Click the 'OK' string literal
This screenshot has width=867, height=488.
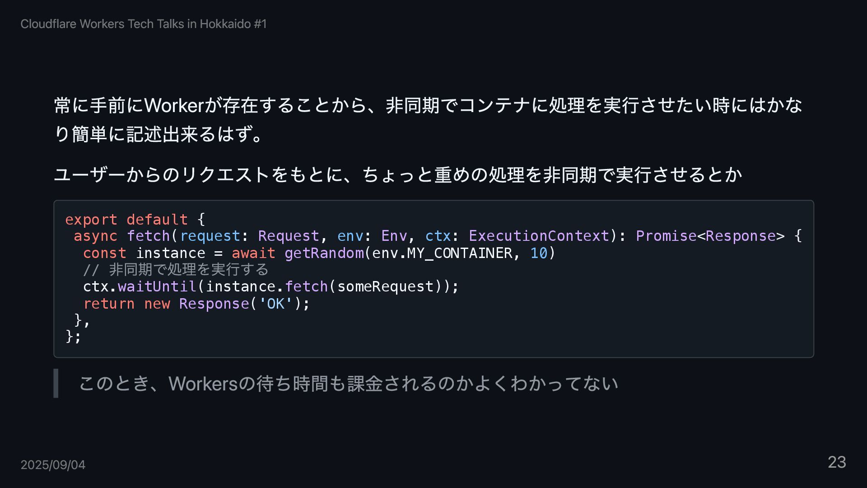275,304
